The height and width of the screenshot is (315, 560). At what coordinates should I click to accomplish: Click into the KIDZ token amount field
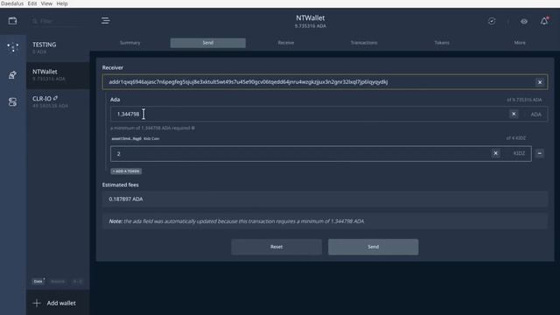point(321,154)
